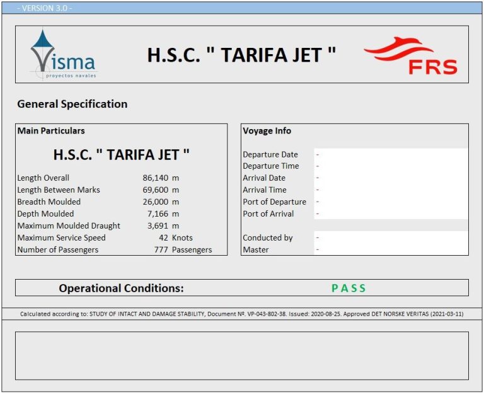
Task: Click the Length Overall label
Action: [43, 178]
